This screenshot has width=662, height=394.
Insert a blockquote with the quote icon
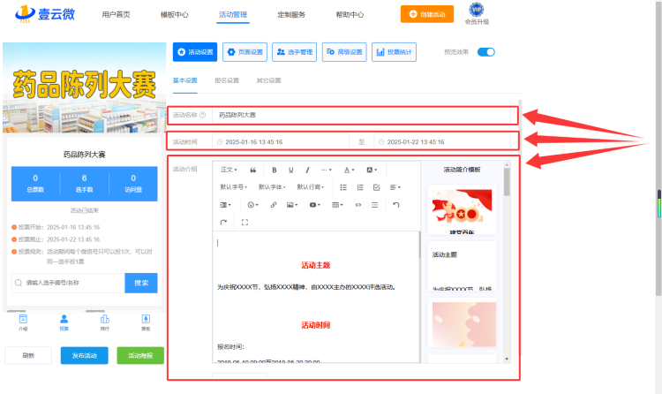coord(253,170)
